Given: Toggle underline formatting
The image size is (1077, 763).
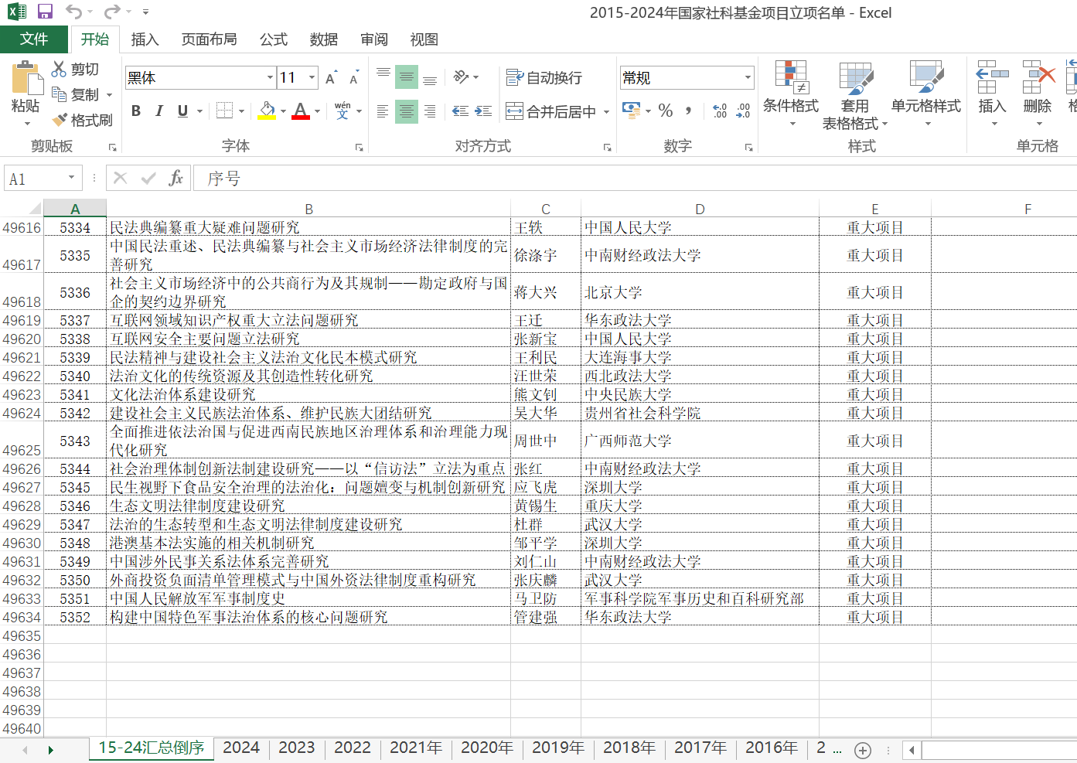Looking at the screenshot, I should [182, 111].
